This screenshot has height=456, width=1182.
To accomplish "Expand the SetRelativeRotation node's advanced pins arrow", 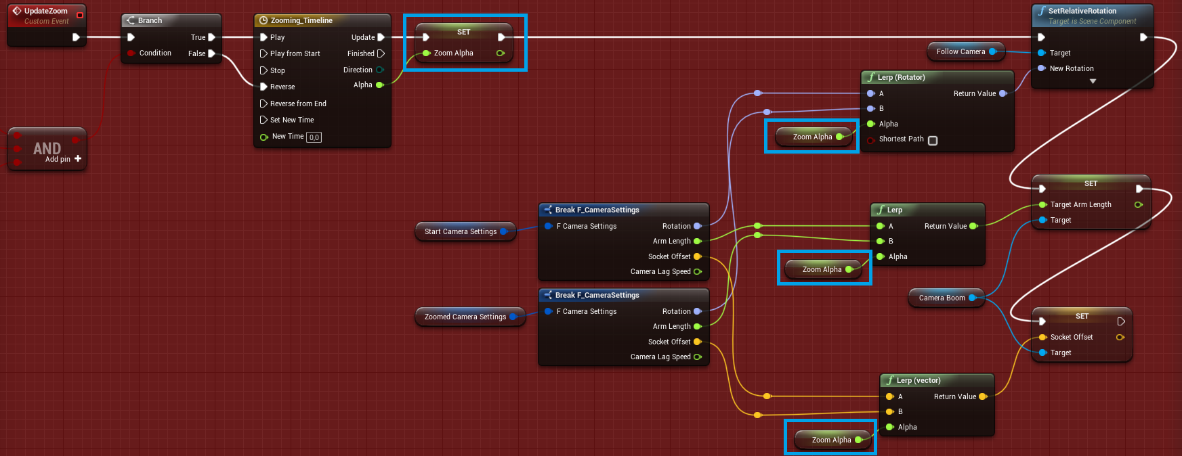I will click(x=1093, y=81).
